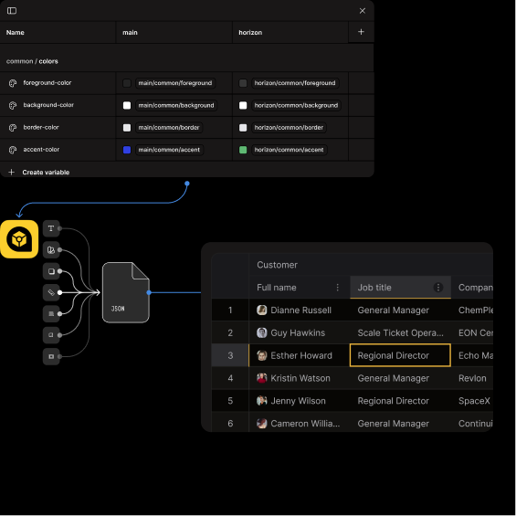516x516 pixels.
Task: Click Scale Ticket Opera... cell
Action: click(400, 332)
